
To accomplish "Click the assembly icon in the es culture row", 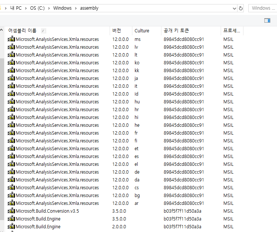I will click(11, 156).
